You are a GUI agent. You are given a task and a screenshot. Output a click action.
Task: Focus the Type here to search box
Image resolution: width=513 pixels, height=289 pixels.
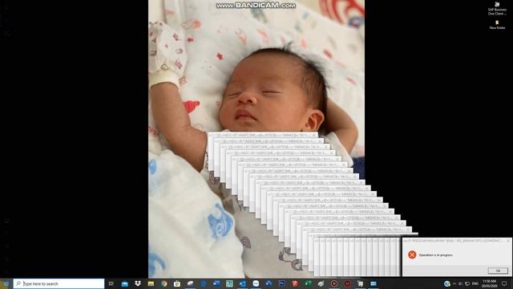click(59, 283)
